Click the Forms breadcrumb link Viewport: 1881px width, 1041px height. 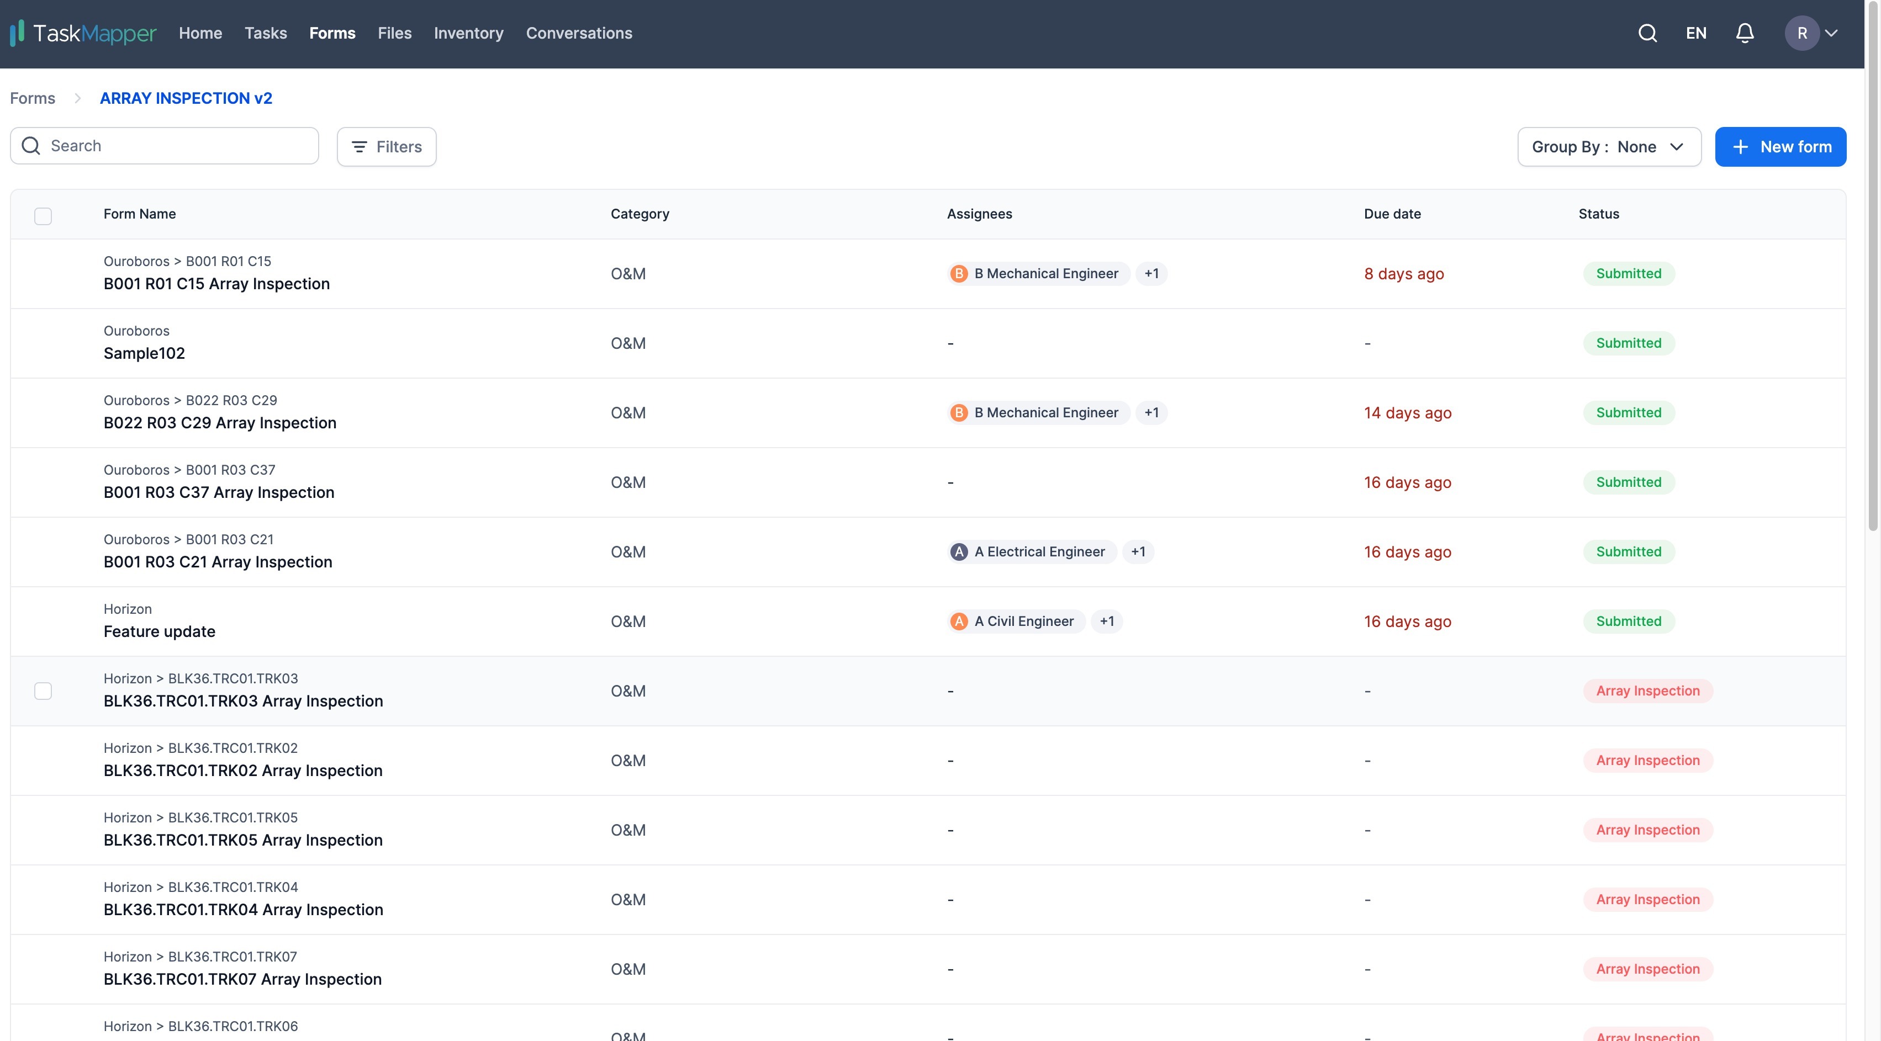(x=32, y=98)
